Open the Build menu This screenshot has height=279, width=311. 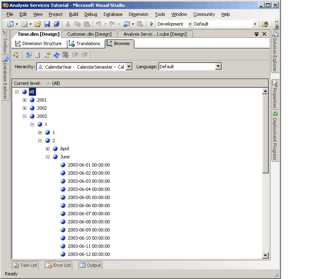click(73, 14)
